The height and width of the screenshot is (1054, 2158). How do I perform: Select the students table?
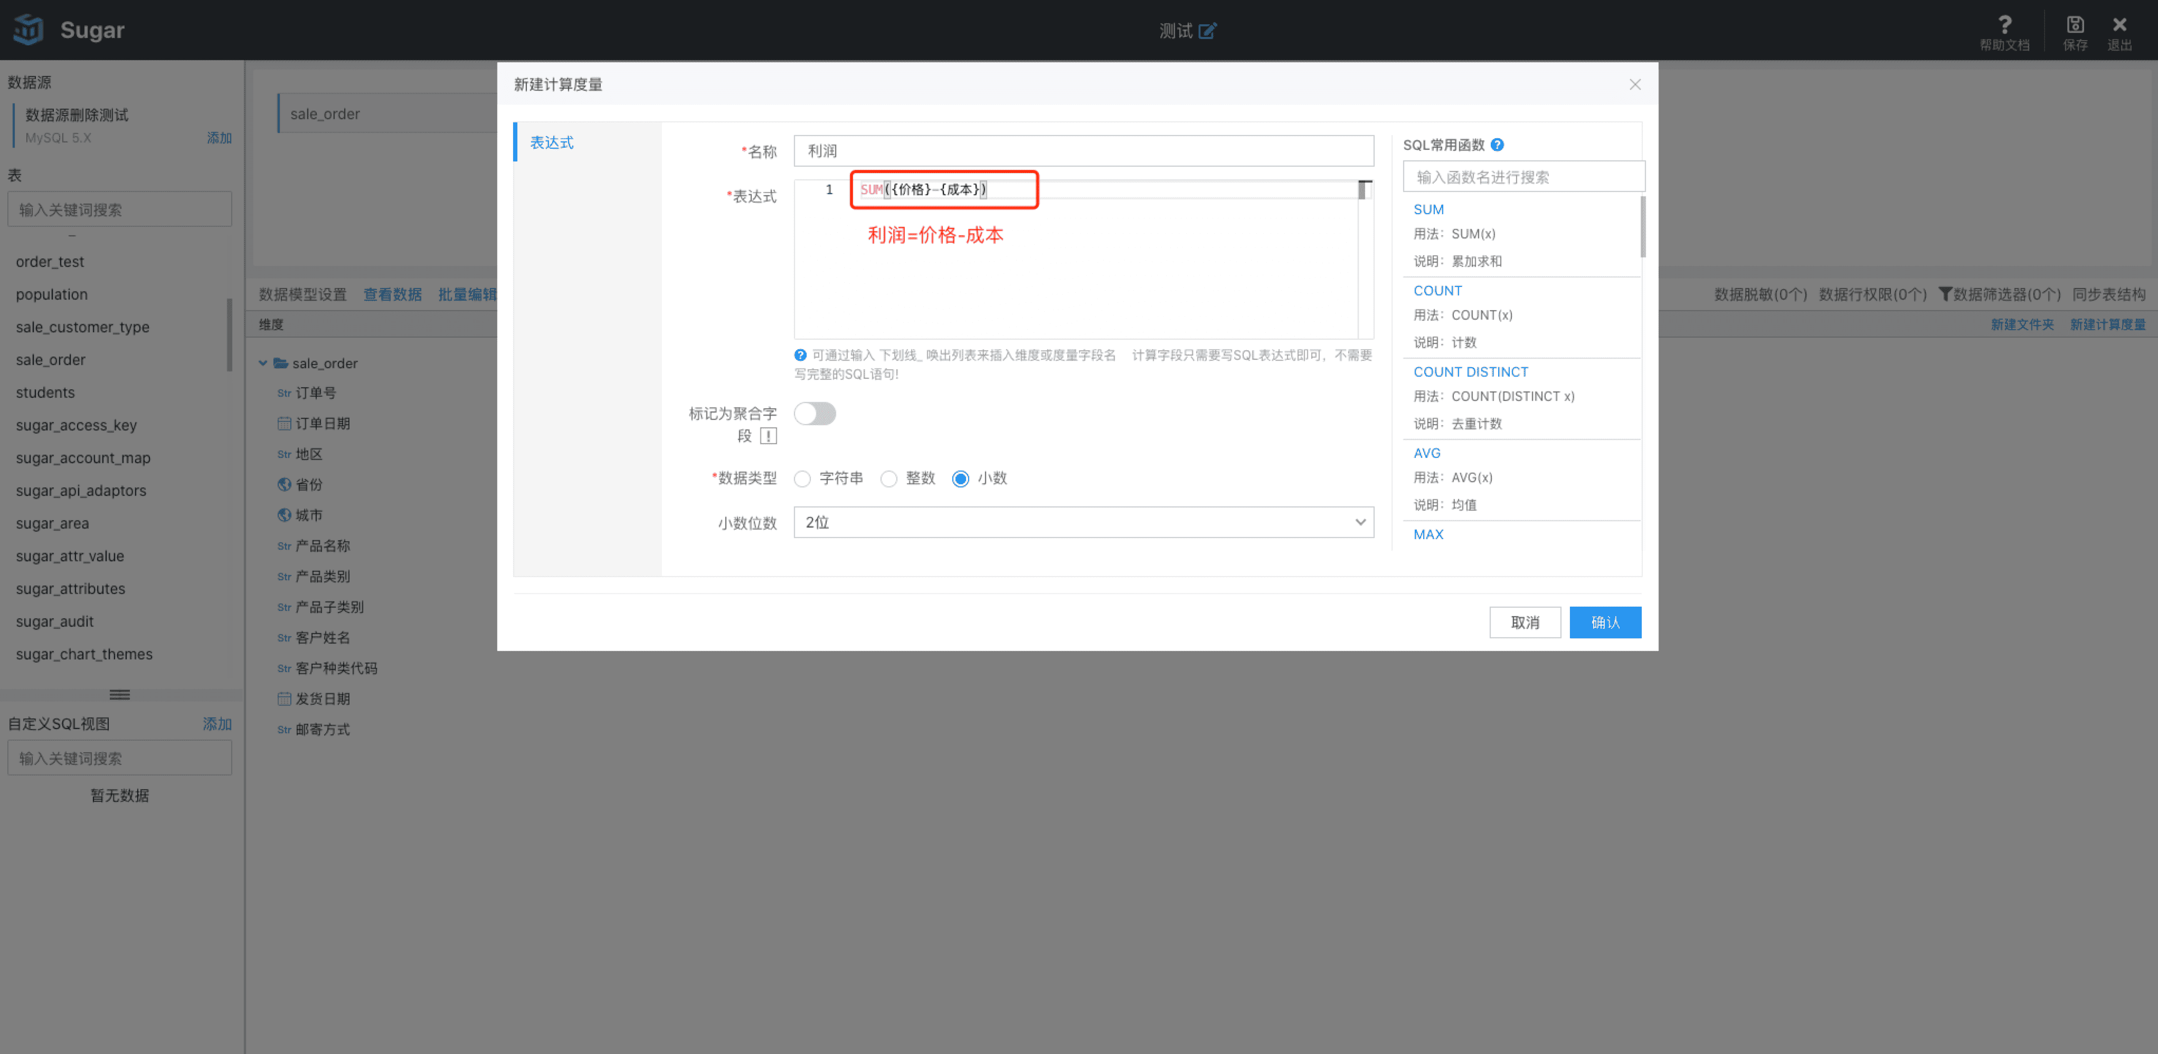click(x=45, y=392)
